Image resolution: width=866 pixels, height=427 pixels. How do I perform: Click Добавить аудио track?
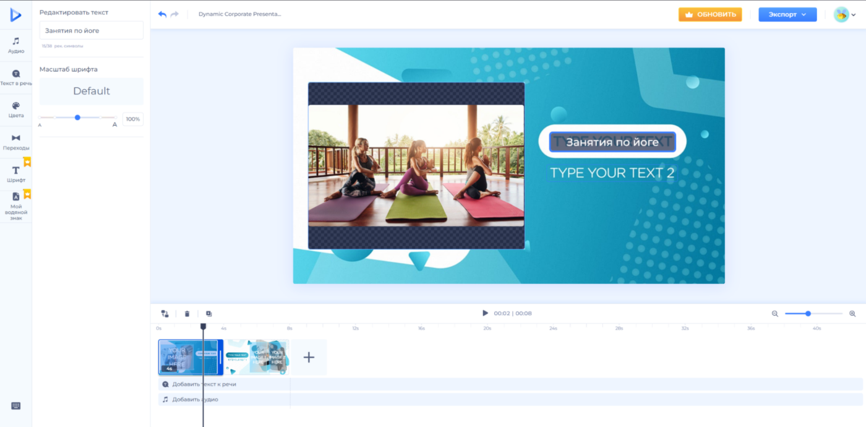point(510,400)
